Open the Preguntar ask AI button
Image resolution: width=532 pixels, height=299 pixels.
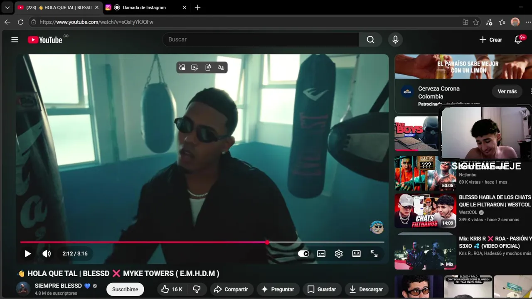point(278,289)
